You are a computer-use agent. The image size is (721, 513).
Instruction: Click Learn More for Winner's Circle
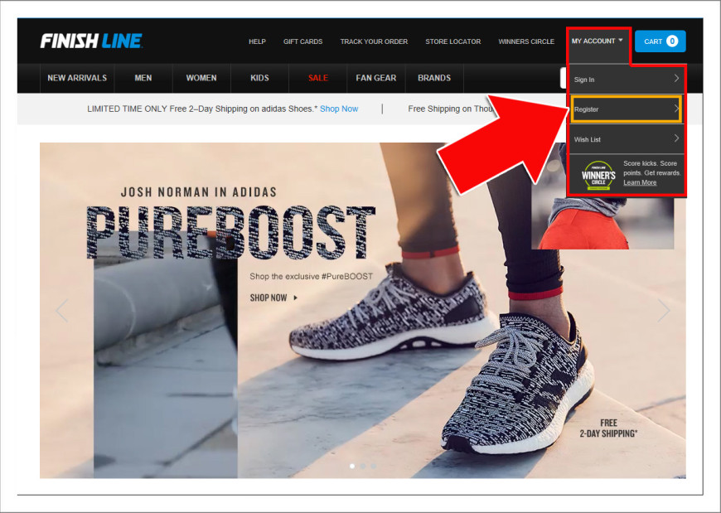(x=640, y=182)
